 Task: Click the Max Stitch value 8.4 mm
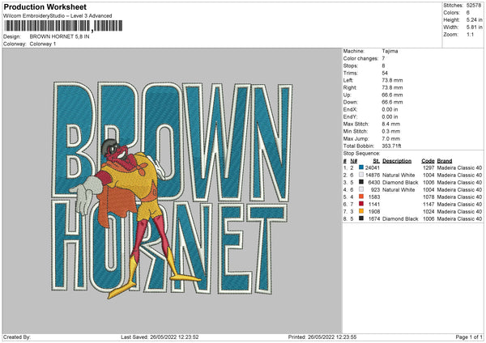pos(391,124)
